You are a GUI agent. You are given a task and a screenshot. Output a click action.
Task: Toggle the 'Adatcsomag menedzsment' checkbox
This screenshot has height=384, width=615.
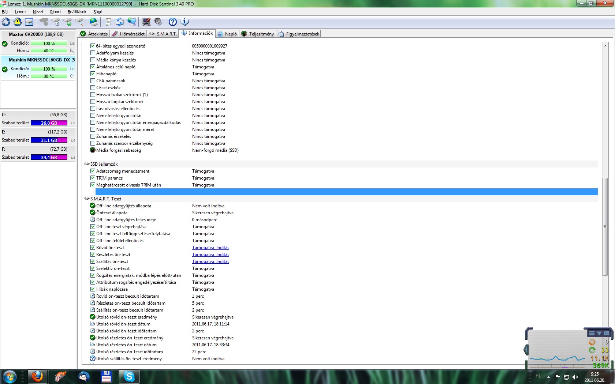tap(93, 171)
